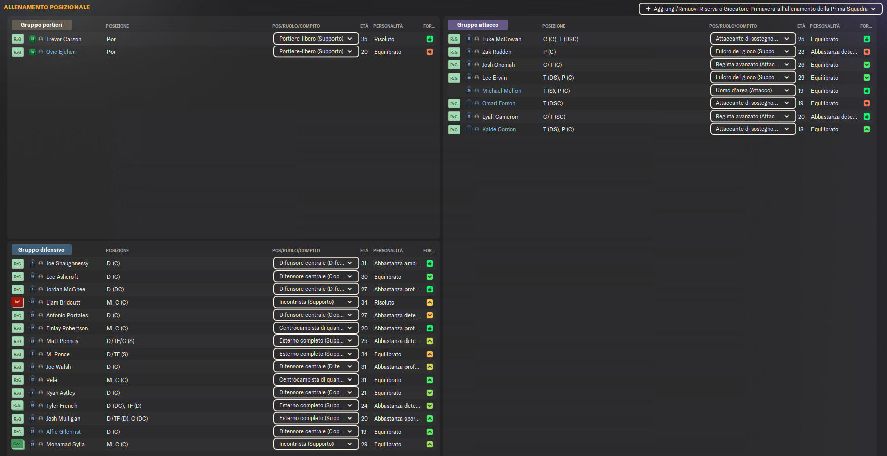Click the Inf injury badge beside Liam Bridcutt
The image size is (887, 456).
click(x=17, y=302)
